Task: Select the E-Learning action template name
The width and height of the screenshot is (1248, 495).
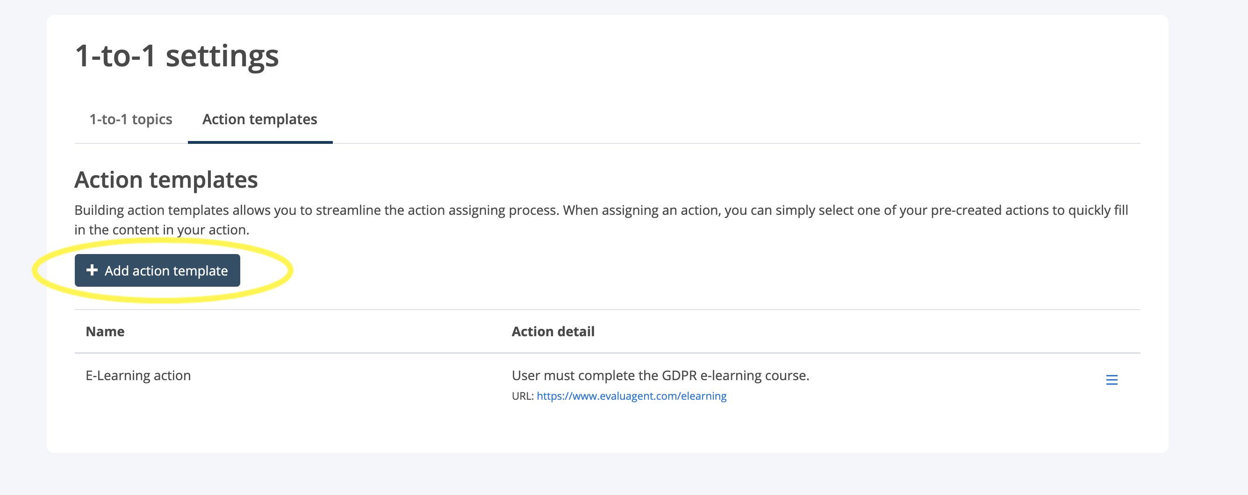Action: tap(138, 375)
